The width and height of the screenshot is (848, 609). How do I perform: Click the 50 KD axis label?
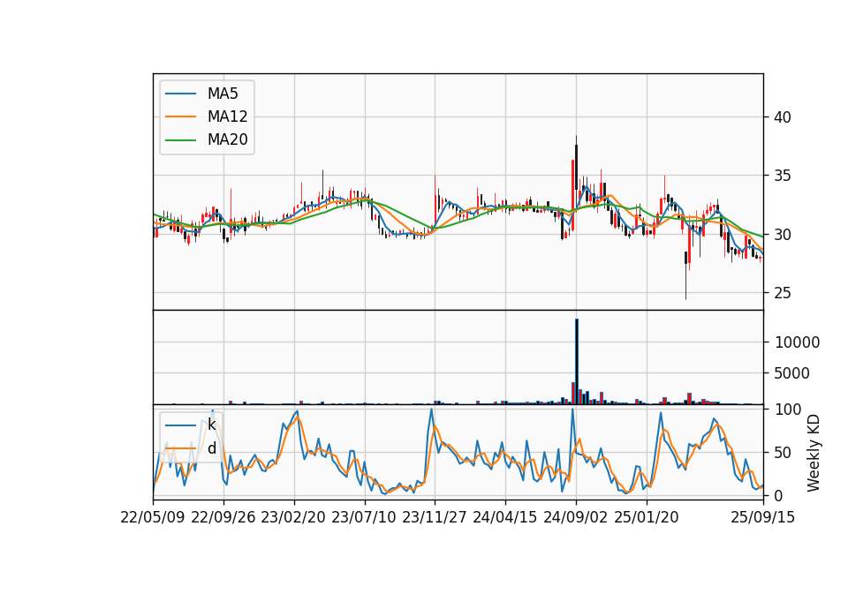pyautogui.click(x=782, y=453)
